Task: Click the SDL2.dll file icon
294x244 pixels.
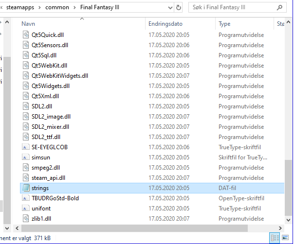Action: click(x=26, y=106)
